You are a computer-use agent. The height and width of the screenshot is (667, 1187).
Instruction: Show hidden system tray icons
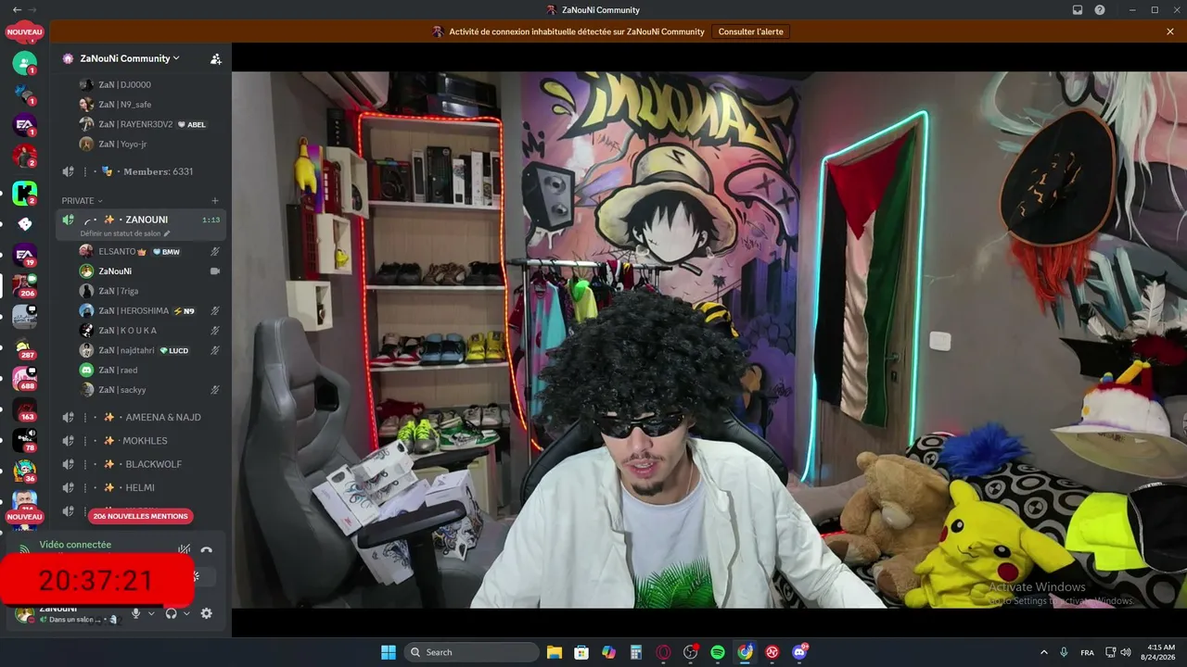tap(1043, 652)
